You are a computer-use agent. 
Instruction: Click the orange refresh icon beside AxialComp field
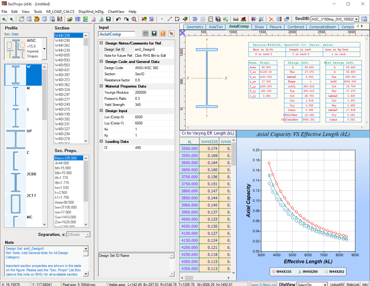click(x=163, y=34)
